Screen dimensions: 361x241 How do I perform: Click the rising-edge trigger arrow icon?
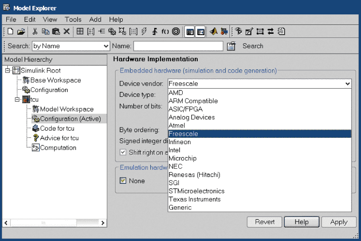tap(155, 31)
